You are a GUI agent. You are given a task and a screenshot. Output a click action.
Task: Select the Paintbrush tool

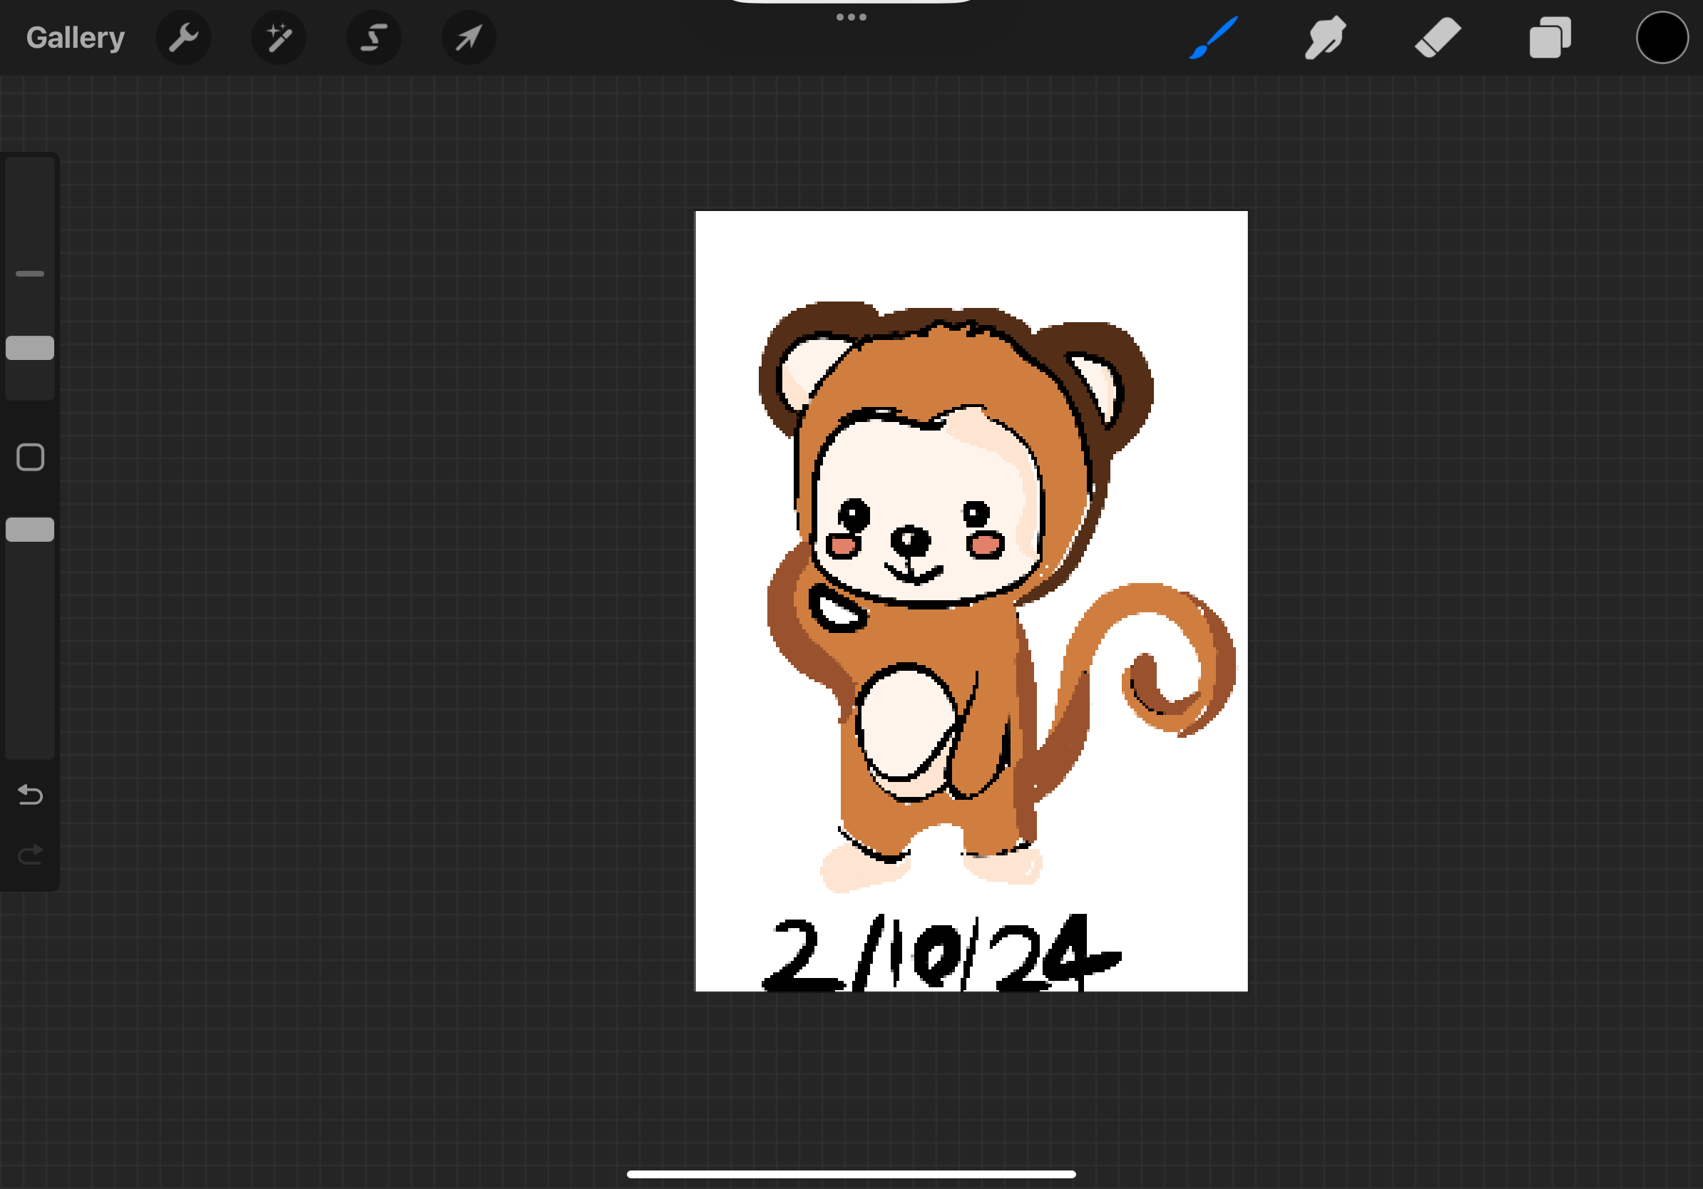pos(1214,37)
